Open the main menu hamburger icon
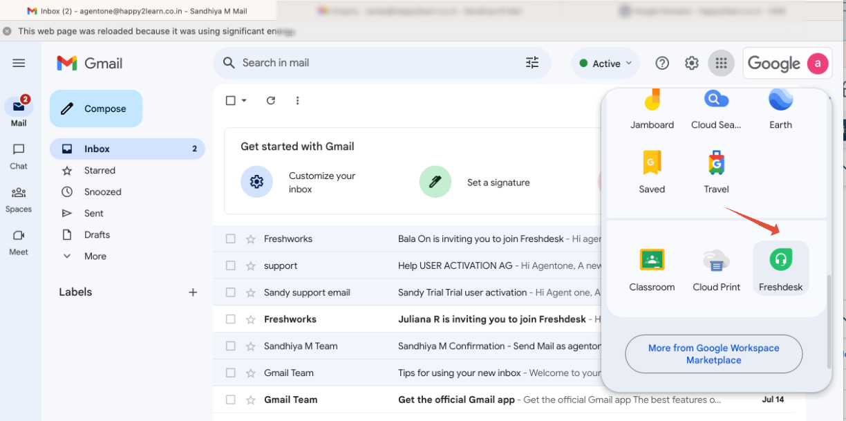Image resolution: width=846 pixels, height=421 pixels. tap(19, 63)
